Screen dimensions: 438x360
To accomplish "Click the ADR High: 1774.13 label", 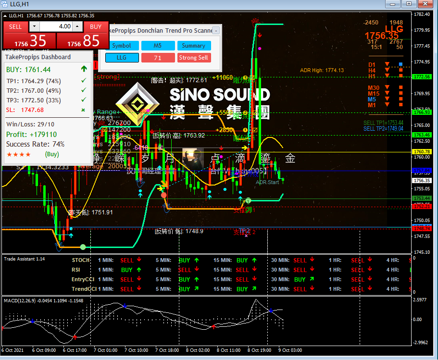I will (322, 70).
